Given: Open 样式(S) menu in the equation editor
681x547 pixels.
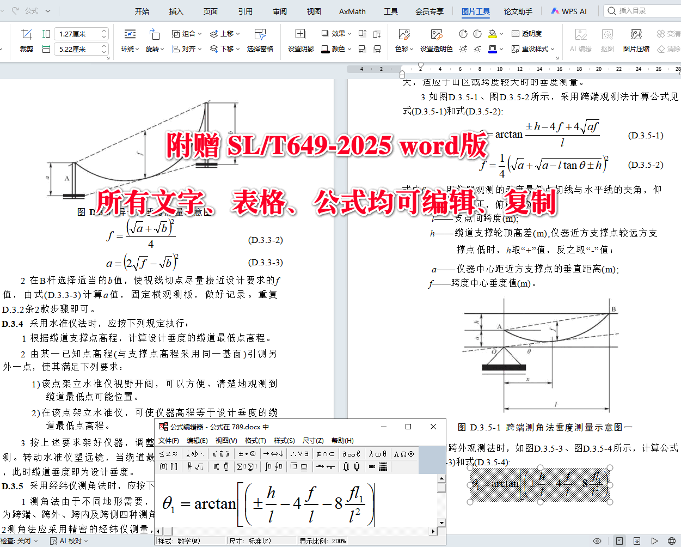Looking at the screenshot, I should pos(284,440).
